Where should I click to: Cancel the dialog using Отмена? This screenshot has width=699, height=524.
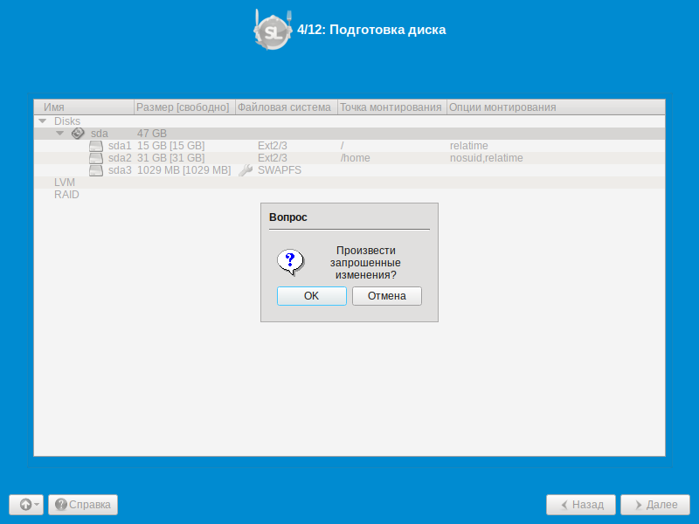click(x=386, y=296)
